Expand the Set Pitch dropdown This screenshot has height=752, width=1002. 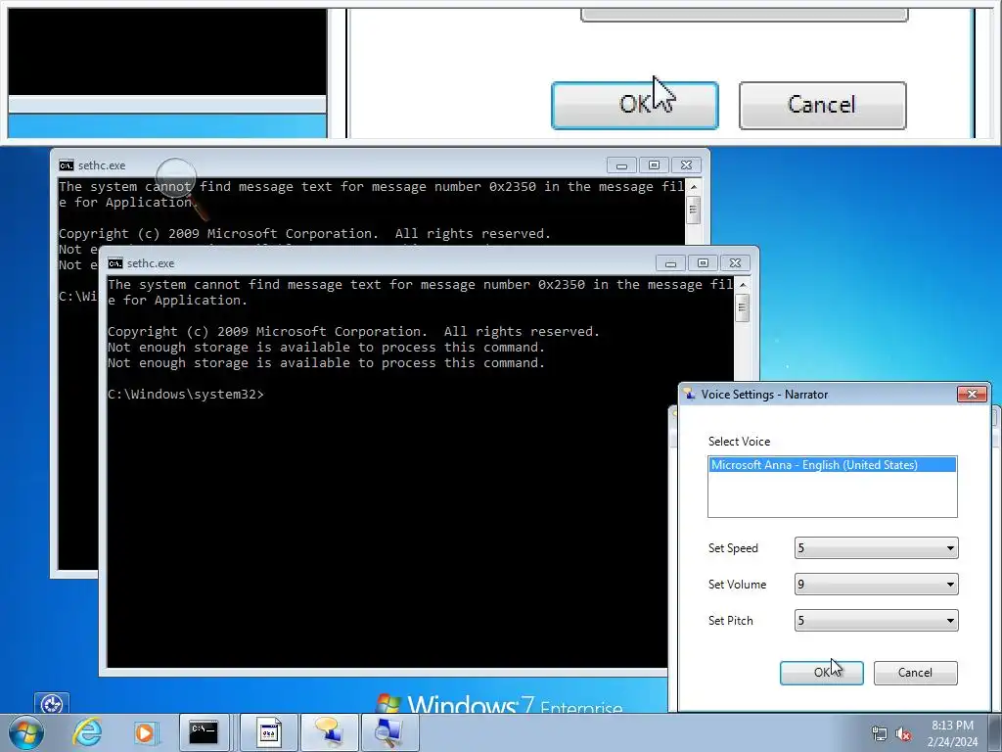pos(950,620)
